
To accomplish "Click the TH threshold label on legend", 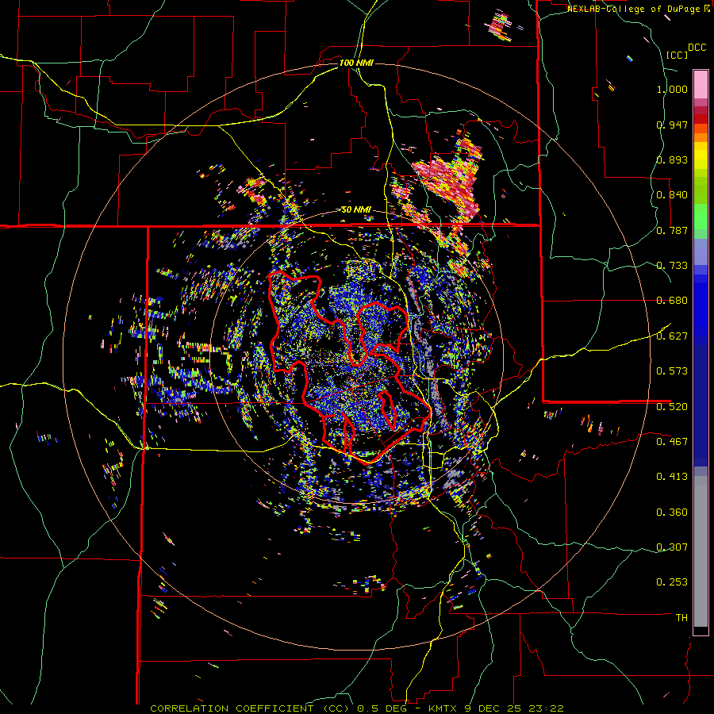I will pos(681,618).
